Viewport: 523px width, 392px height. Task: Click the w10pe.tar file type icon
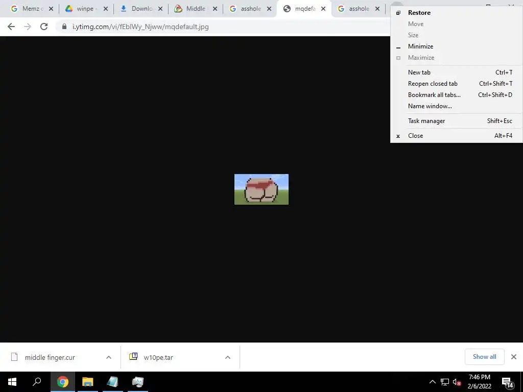[133, 357]
